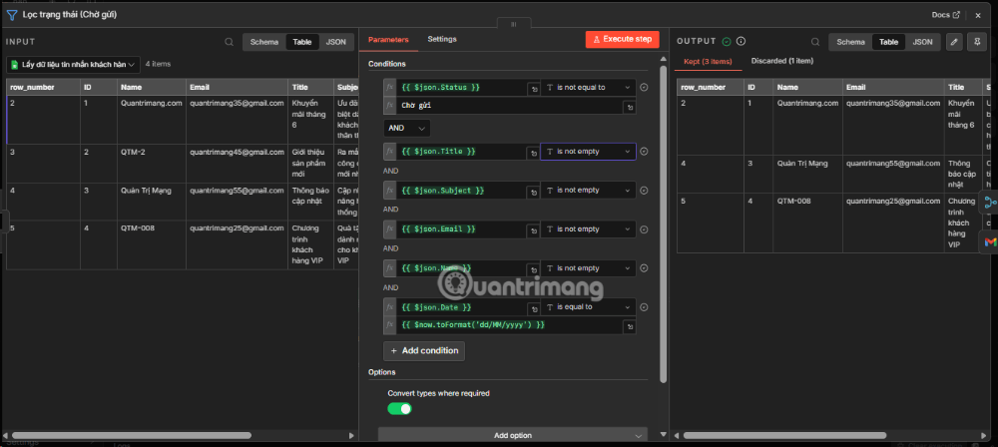Open the output info icon
This screenshot has width=998, height=447.
(x=741, y=41)
